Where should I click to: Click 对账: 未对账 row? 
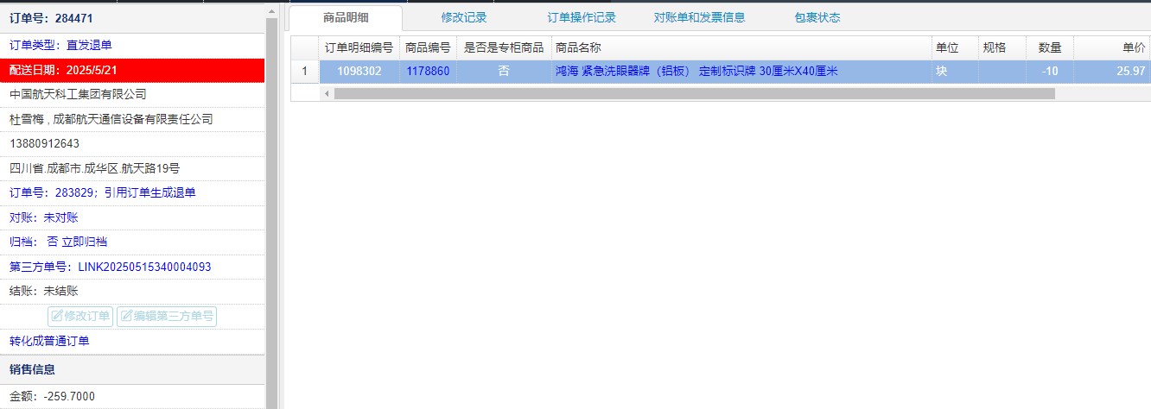[132, 217]
